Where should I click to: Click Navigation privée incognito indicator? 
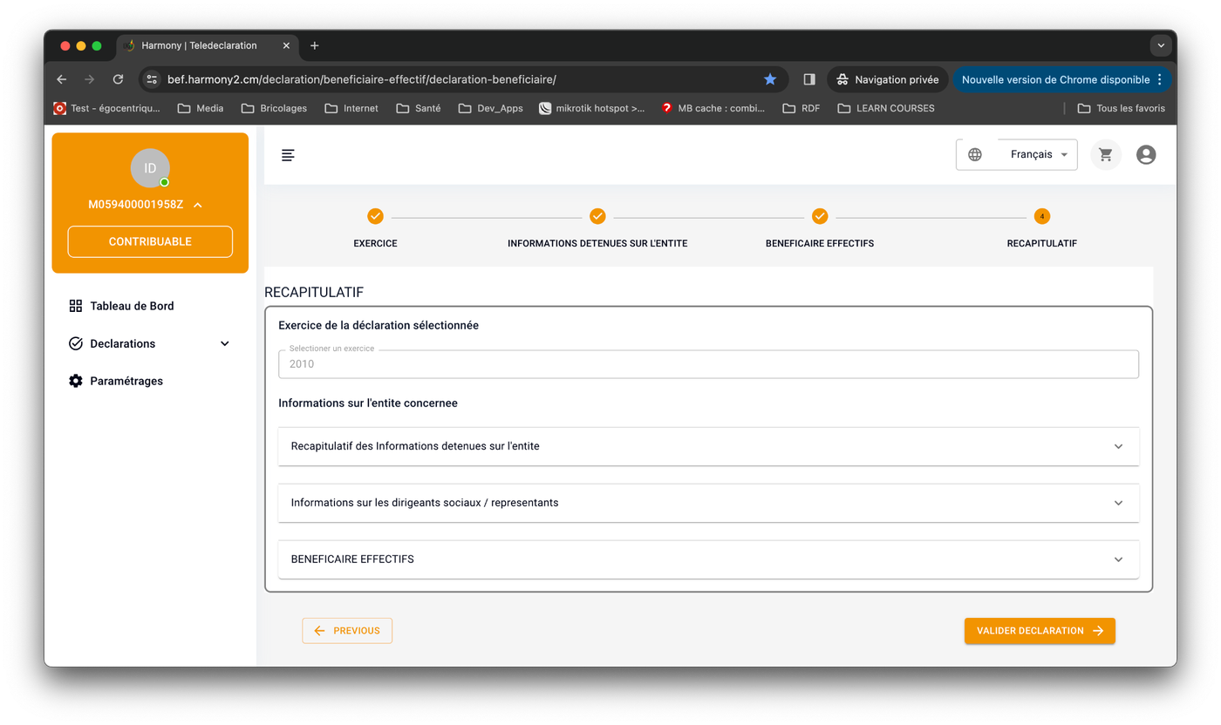(888, 79)
